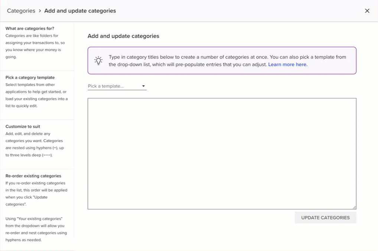This screenshot has height=251, width=378.
Task: Click the lightbulb tip icon
Action: (x=98, y=61)
